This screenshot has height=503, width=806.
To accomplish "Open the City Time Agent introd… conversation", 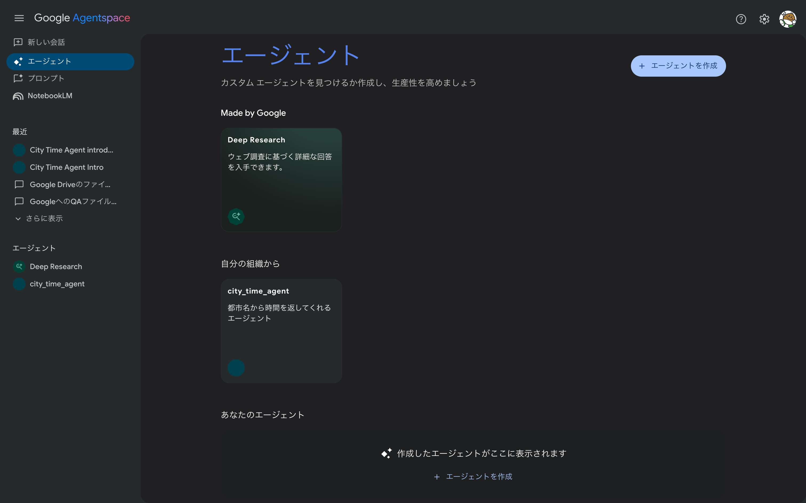I will [x=70, y=150].
